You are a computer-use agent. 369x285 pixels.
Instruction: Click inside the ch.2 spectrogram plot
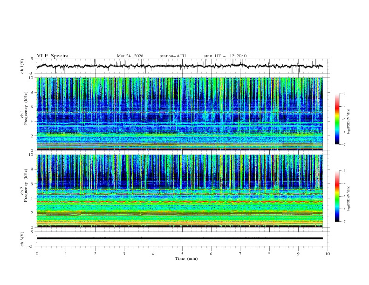[x=182, y=191]
